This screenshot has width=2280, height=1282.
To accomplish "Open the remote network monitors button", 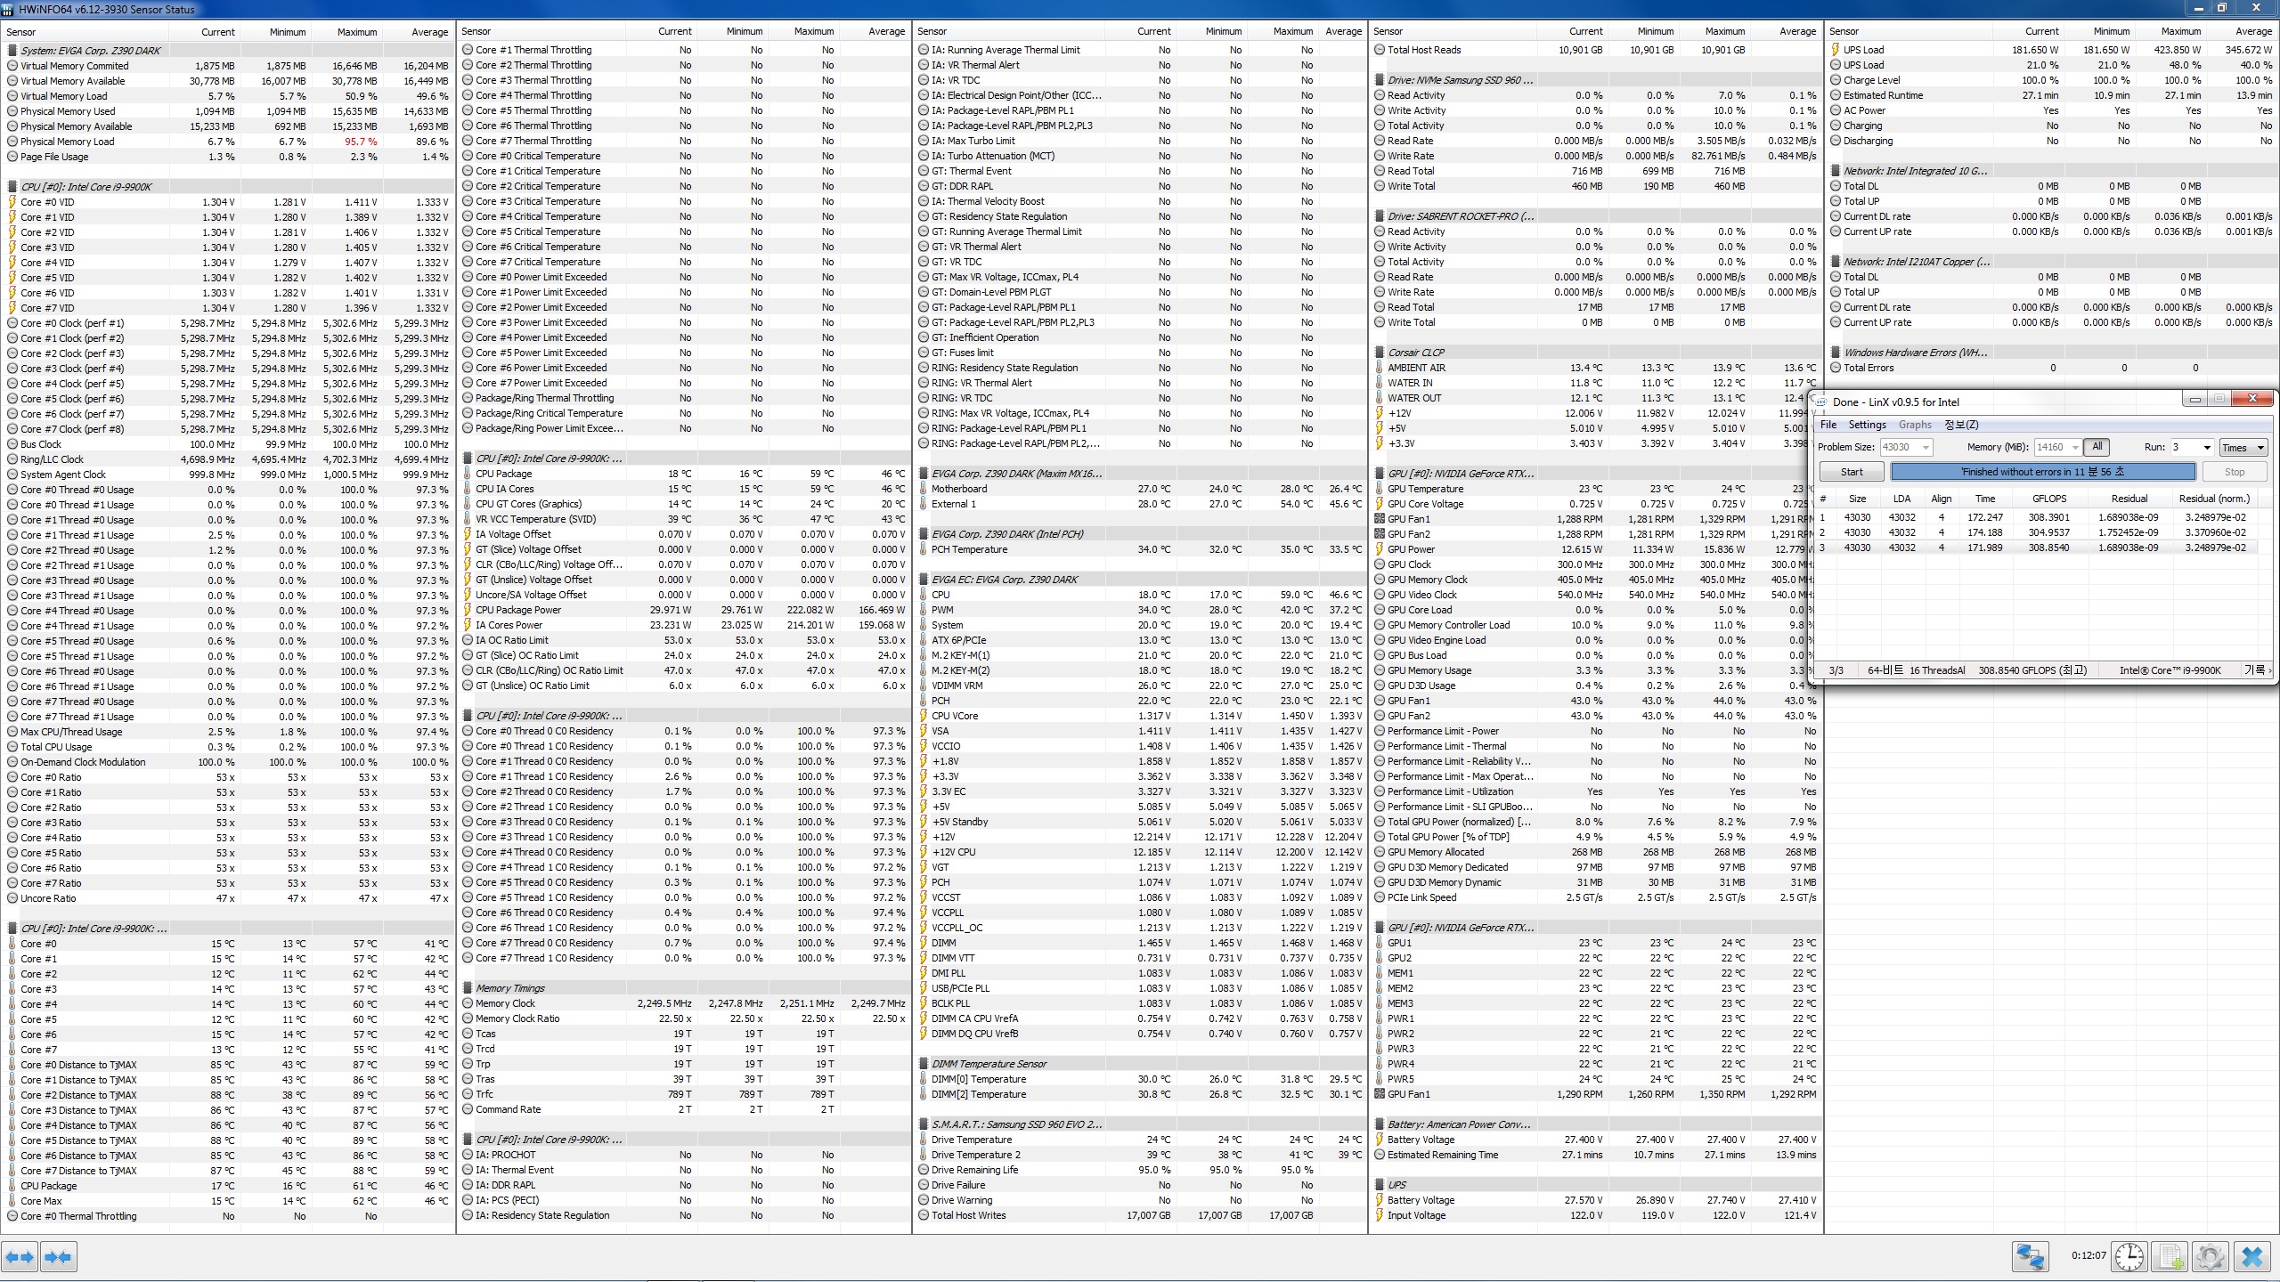I will pyautogui.click(x=2031, y=1257).
